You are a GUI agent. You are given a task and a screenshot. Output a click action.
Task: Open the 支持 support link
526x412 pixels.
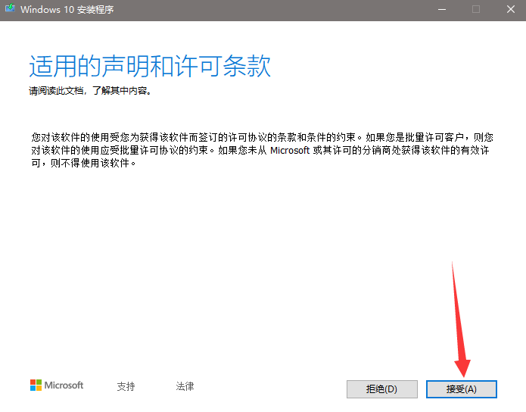point(126,386)
